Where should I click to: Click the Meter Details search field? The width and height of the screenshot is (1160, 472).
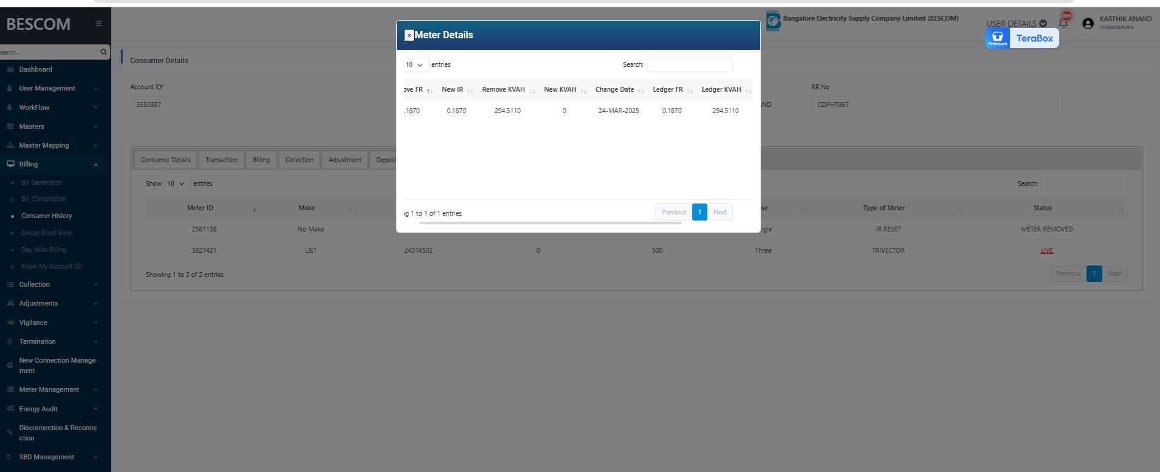(690, 64)
